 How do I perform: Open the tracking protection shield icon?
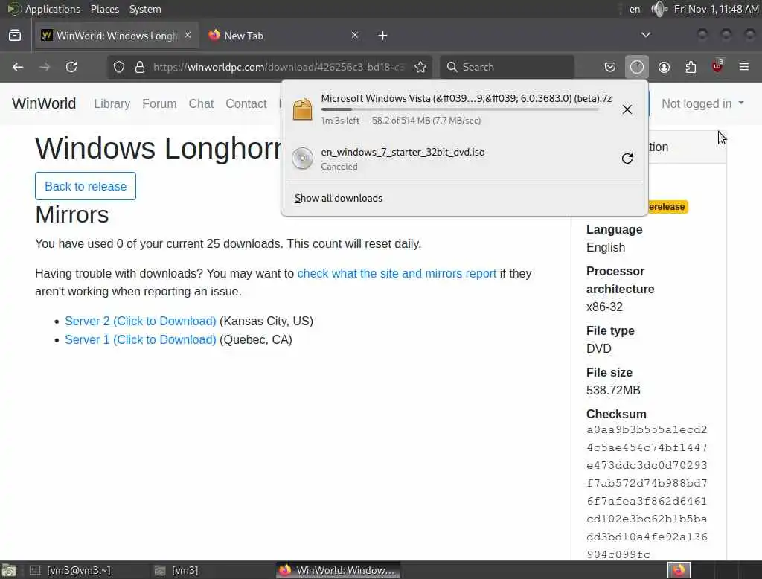tap(119, 67)
